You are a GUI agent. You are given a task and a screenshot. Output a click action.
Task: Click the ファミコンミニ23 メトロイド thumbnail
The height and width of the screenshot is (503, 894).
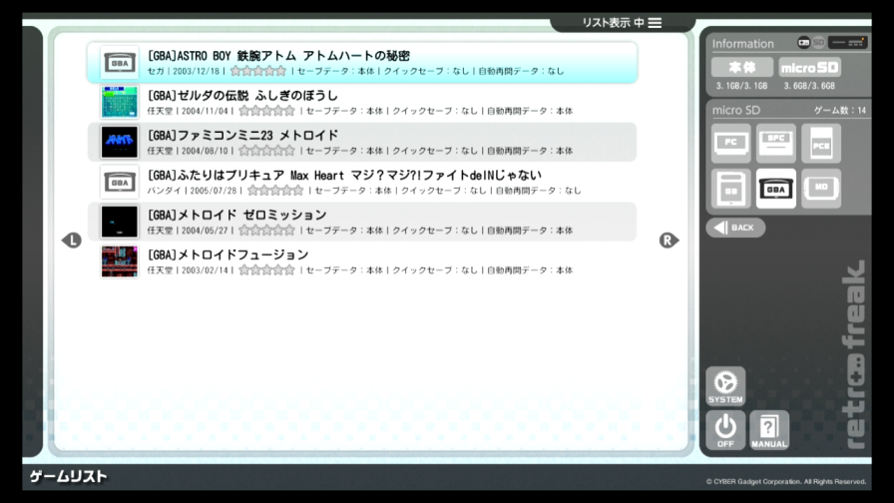[119, 142]
